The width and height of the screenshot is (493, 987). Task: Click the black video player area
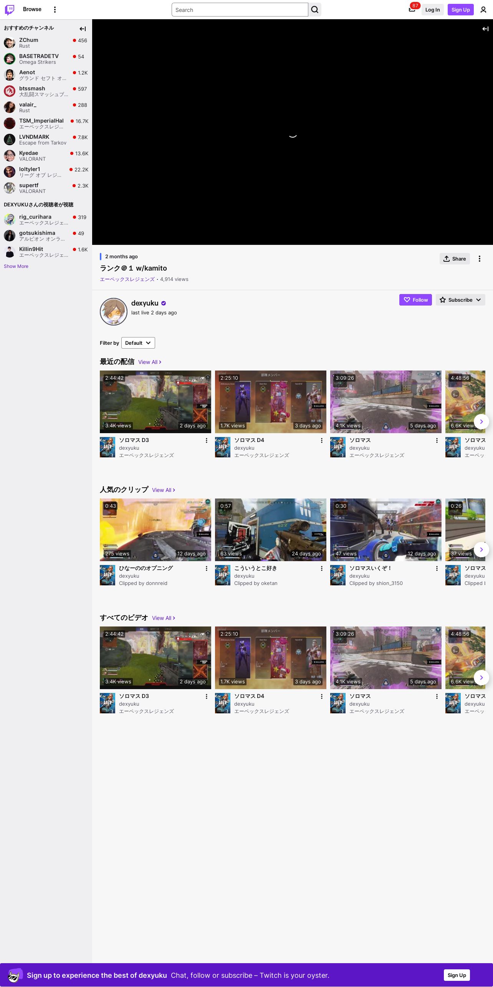tap(293, 132)
